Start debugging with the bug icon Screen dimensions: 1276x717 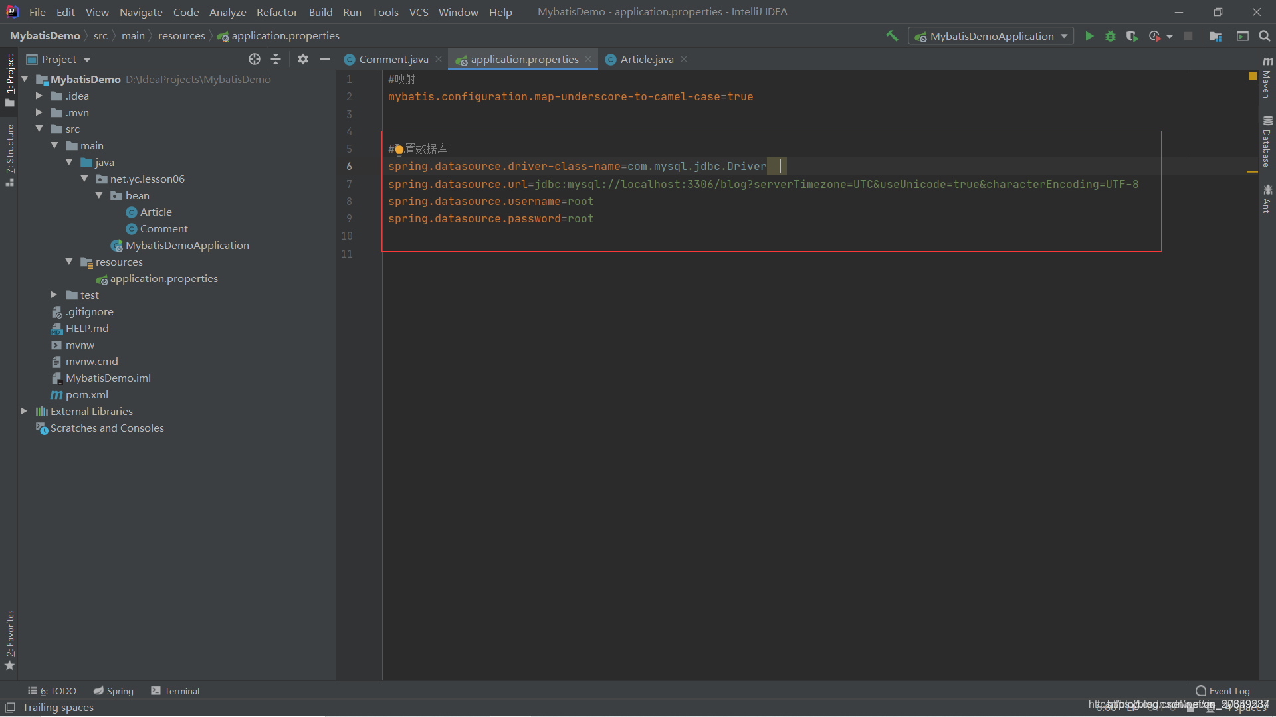[x=1110, y=36]
